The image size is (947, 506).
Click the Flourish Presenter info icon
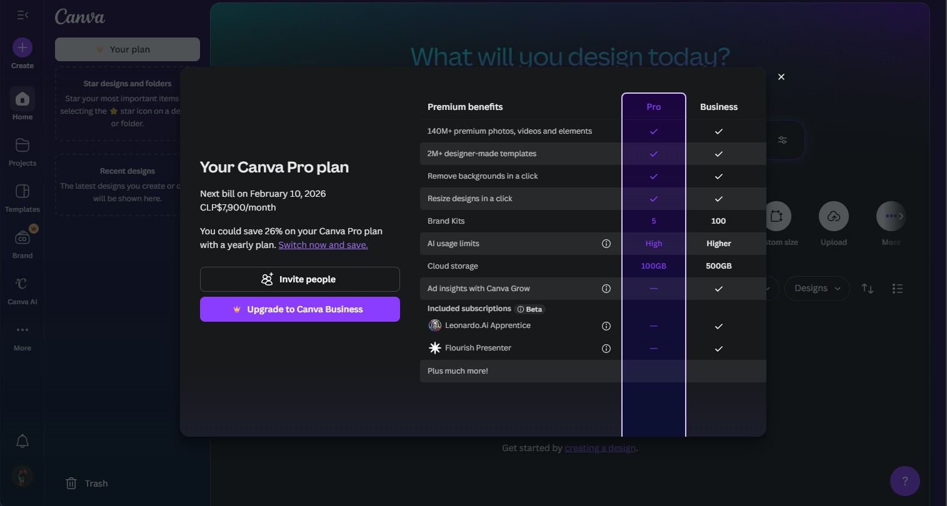coord(606,349)
